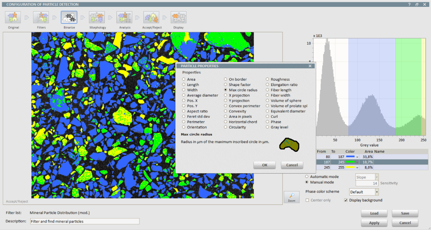Switch to Automatic mode
431x230 pixels.
click(307, 176)
